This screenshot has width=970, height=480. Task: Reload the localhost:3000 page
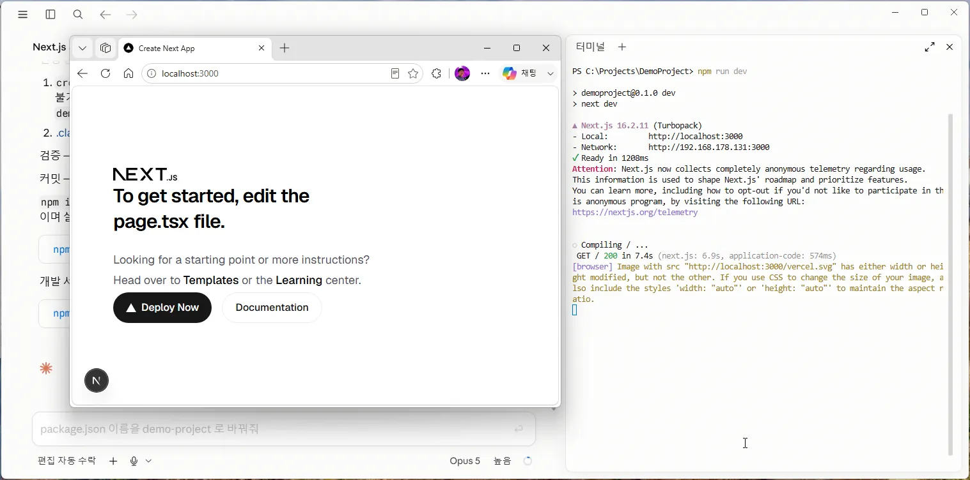(x=106, y=73)
